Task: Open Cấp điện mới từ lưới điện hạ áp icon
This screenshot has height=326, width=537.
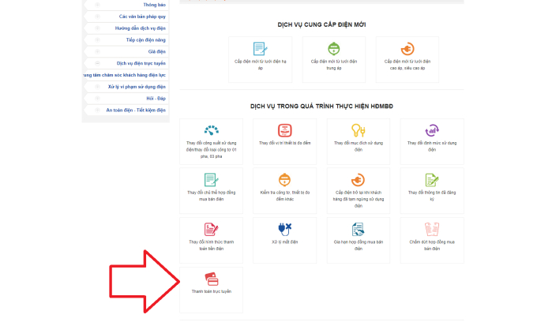Action: coord(261,49)
